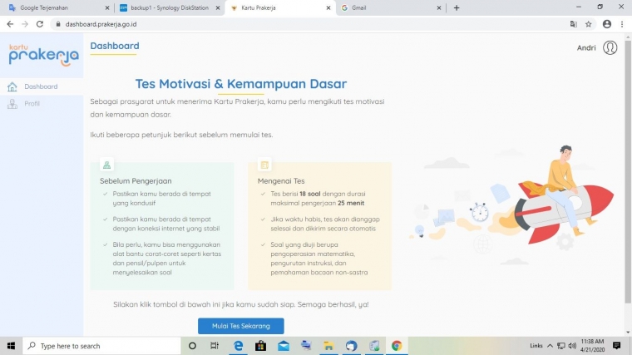Screen dimensions: 632x355
Task: Click the Andri user name
Action: pos(586,47)
